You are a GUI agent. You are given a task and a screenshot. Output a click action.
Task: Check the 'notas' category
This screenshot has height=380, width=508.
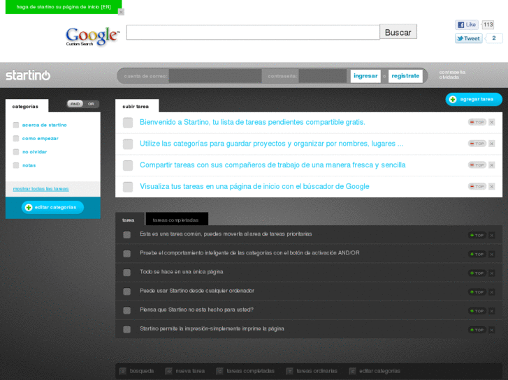pyautogui.click(x=16, y=165)
